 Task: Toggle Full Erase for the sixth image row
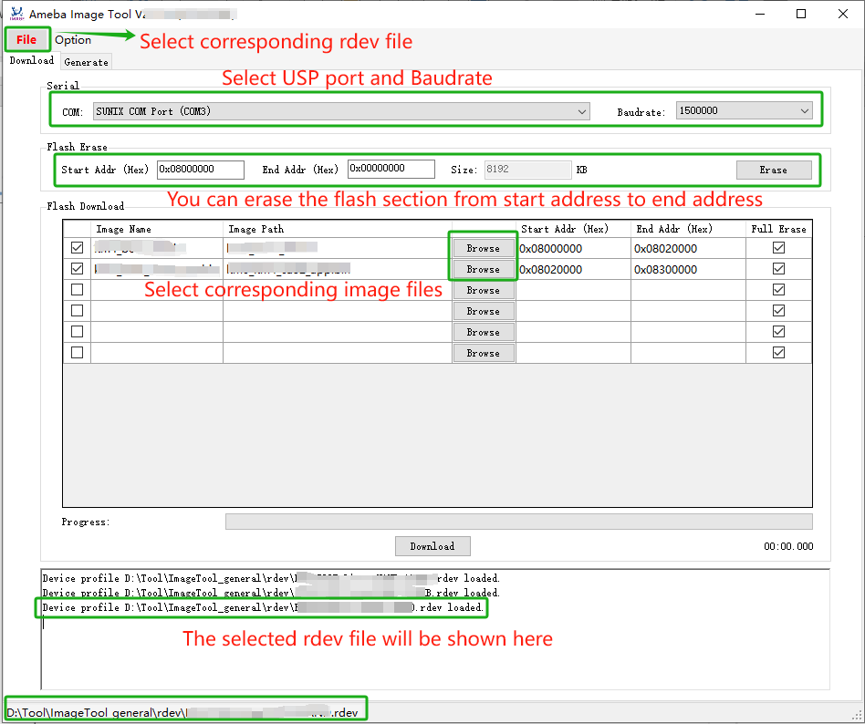coord(778,353)
